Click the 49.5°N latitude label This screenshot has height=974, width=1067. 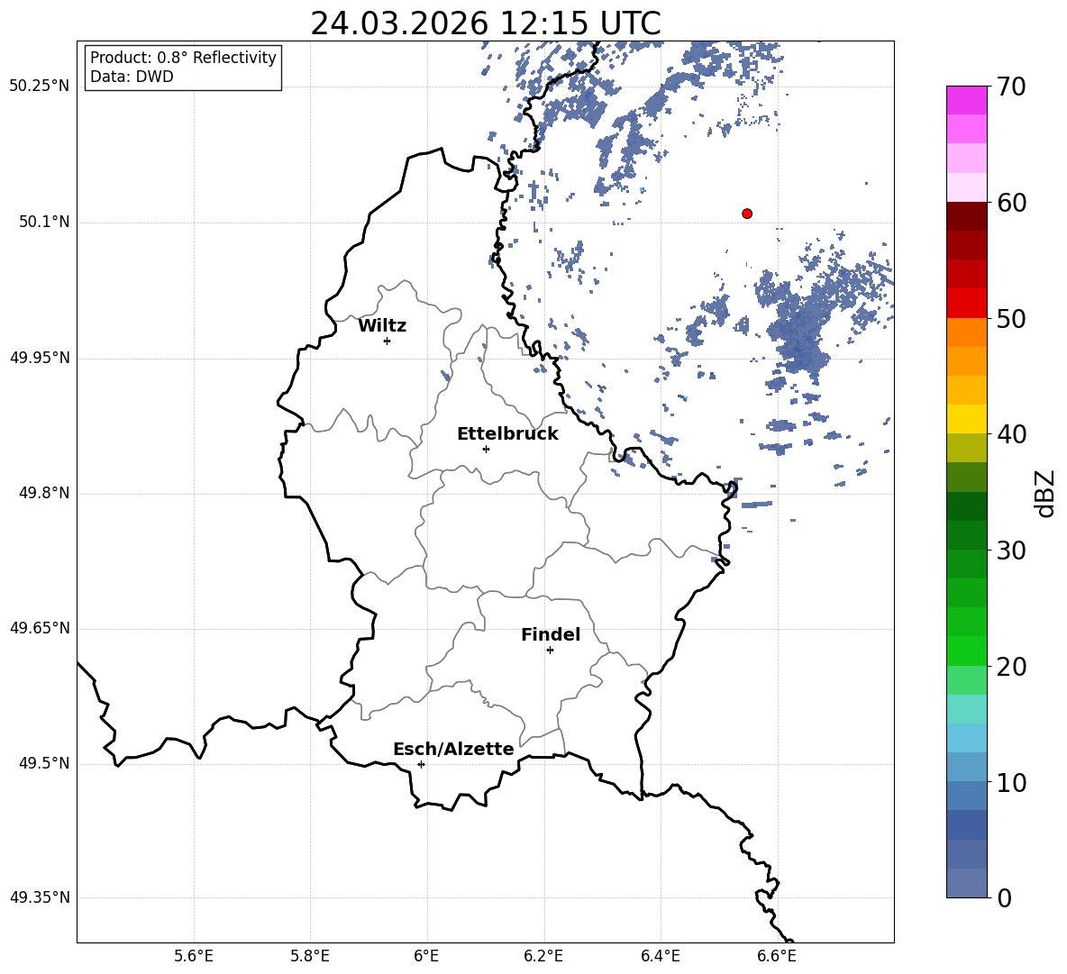(x=44, y=763)
